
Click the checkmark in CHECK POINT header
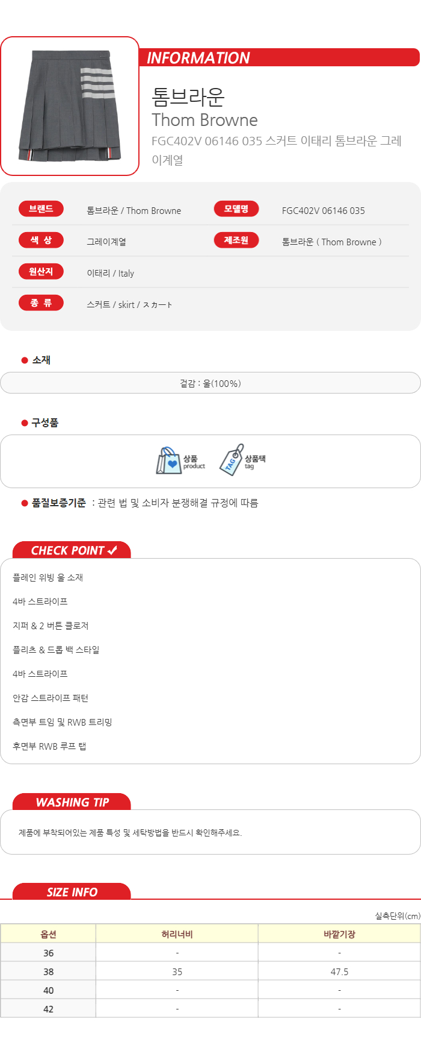click(x=112, y=550)
